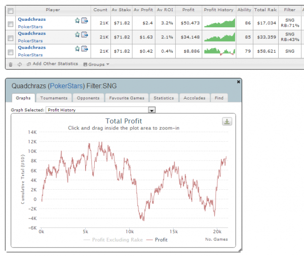
Task: Open Quadchrazs link in the plain SNG row
Action: (x=32, y=48)
